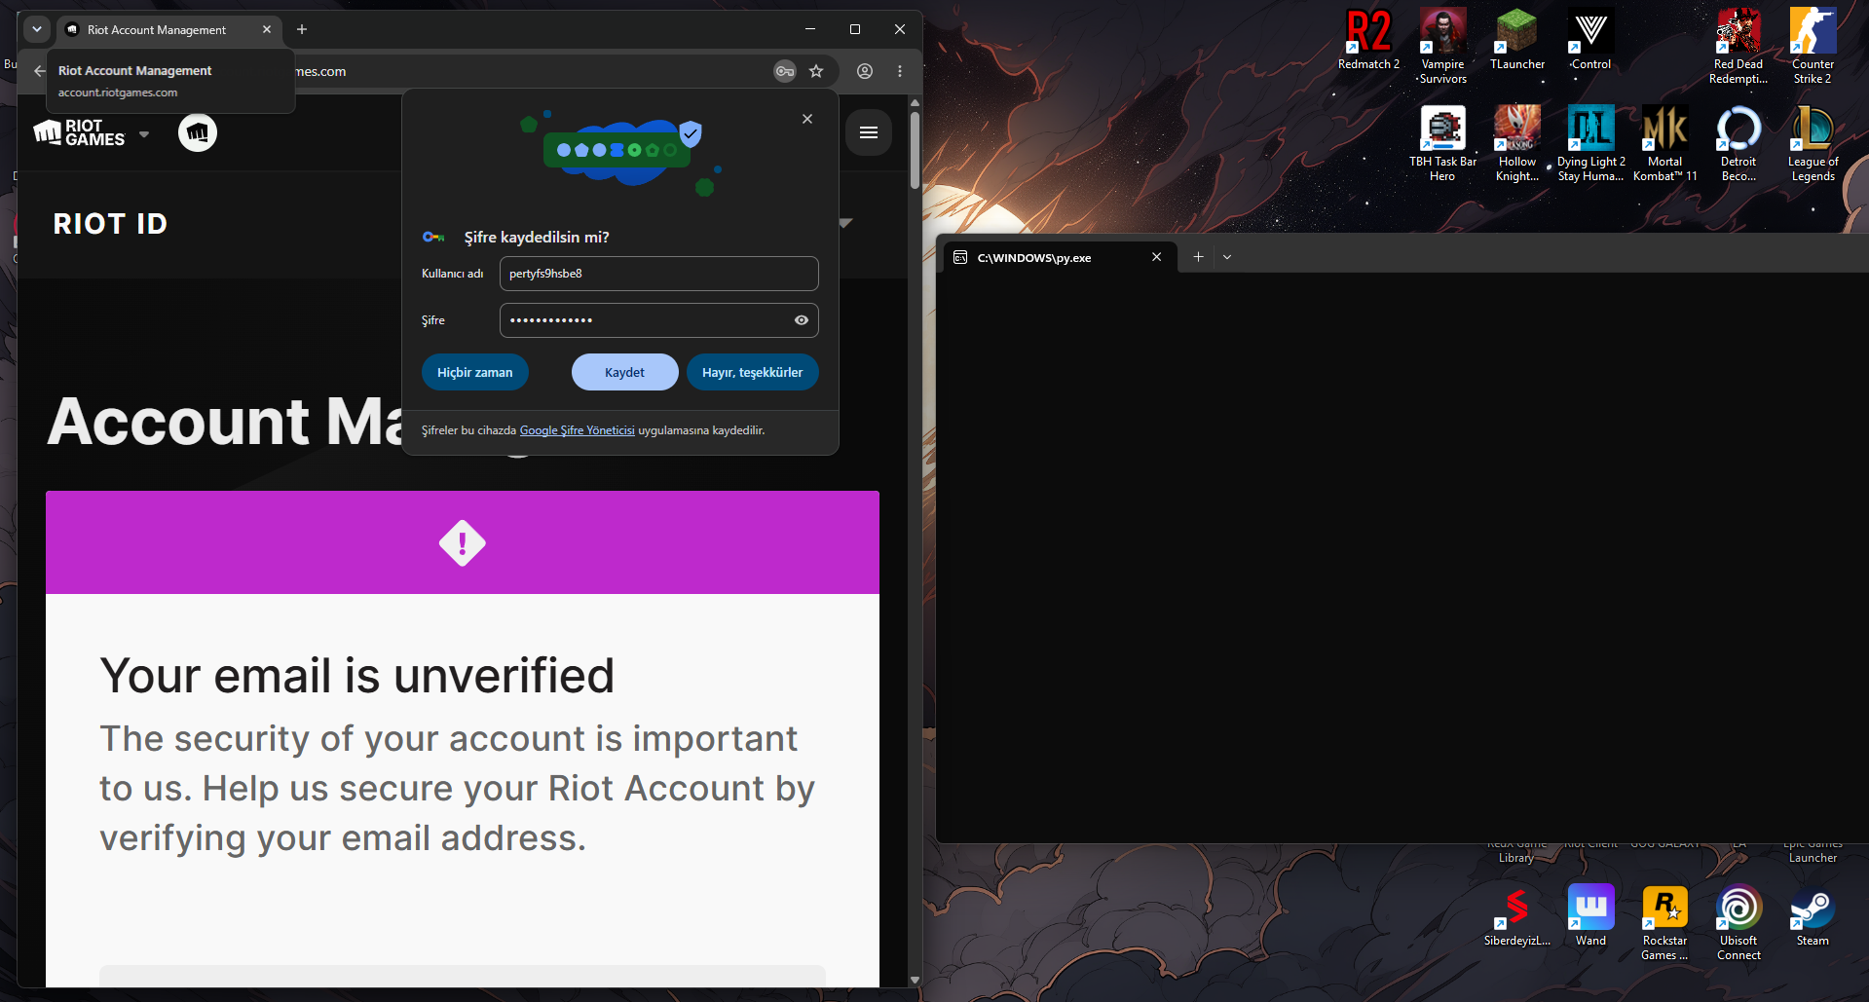1869x1002 pixels.
Task: Open the Control game shortcut
Action: 1590,41
